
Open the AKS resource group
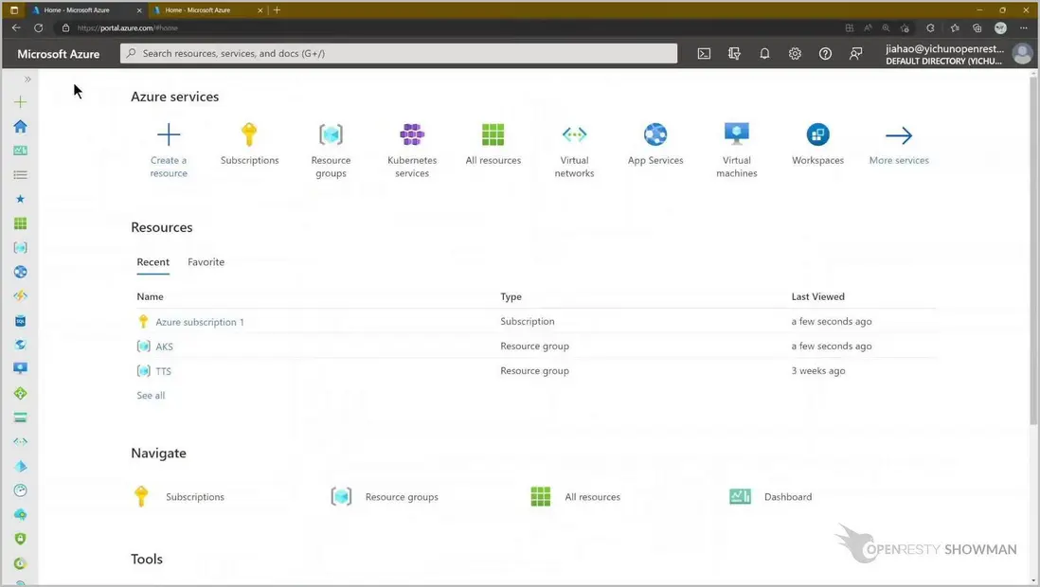tap(164, 347)
